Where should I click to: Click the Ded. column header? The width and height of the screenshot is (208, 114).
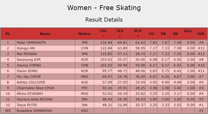(188, 34)
